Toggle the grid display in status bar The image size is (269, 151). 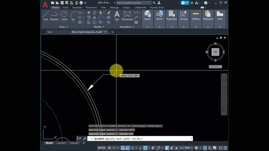(x=109, y=148)
